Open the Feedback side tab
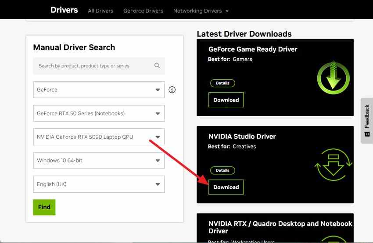The height and width of the screenshot is (243, 373). pos(367,120)
